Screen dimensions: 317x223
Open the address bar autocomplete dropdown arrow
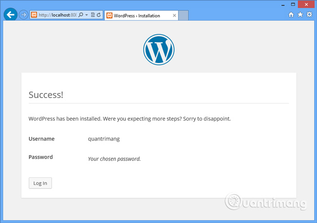tap(86, 15)
